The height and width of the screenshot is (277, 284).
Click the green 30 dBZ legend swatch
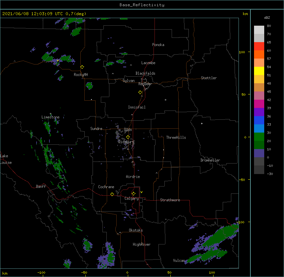tap(259, 137)
